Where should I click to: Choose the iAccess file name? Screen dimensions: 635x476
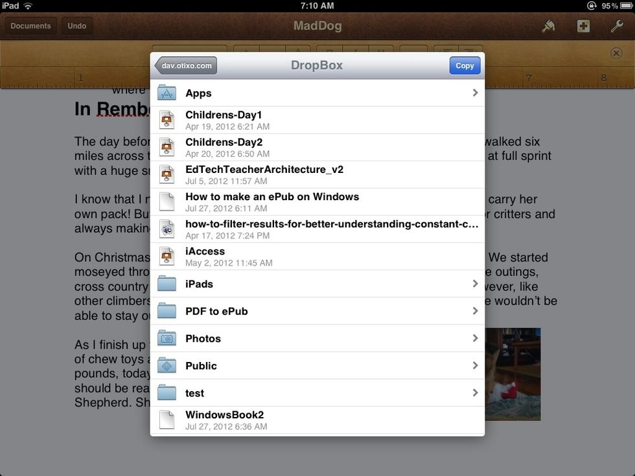pyautogui.click(x=205, y=251)
